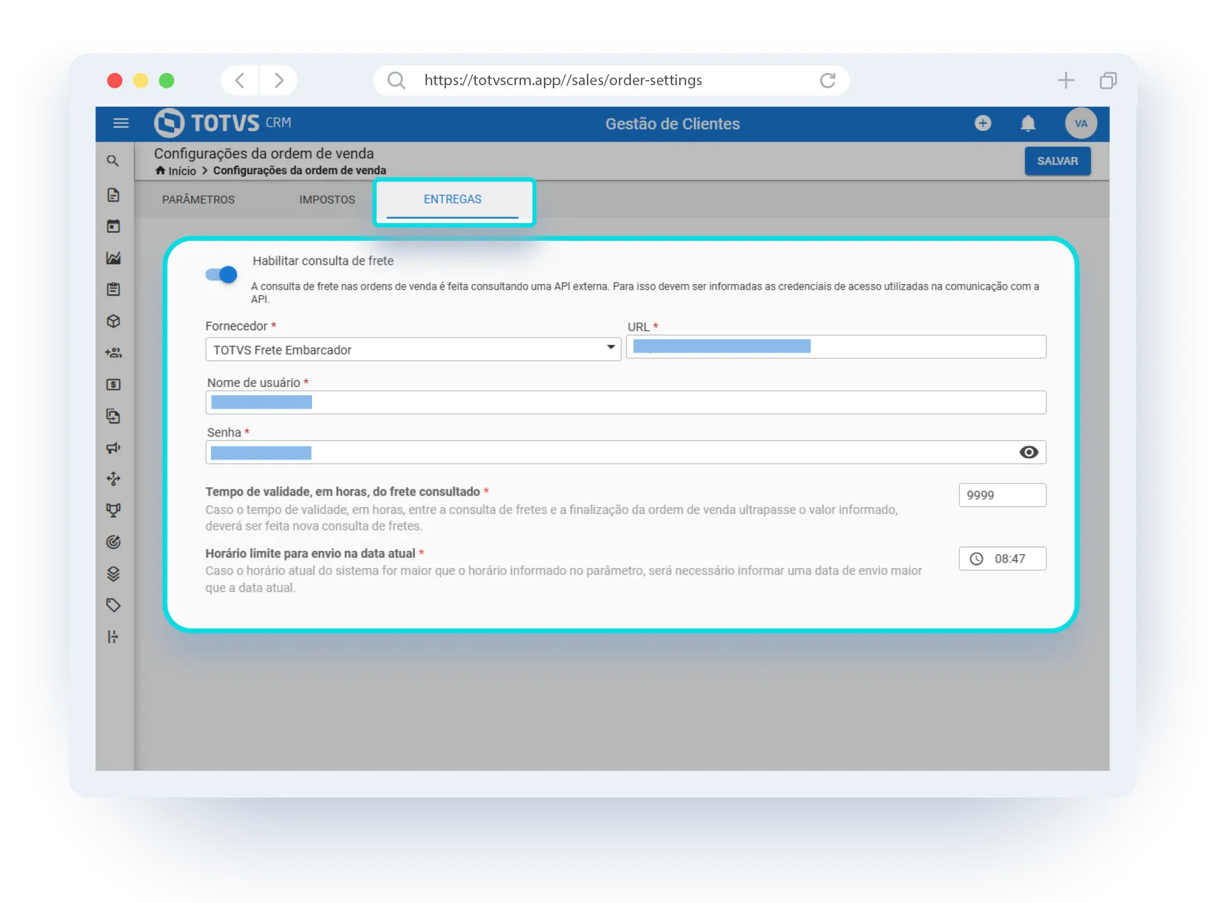Open the bottom sidebar align icon
This screenshot has height=903, width=1218.
[x=113, y=637]
